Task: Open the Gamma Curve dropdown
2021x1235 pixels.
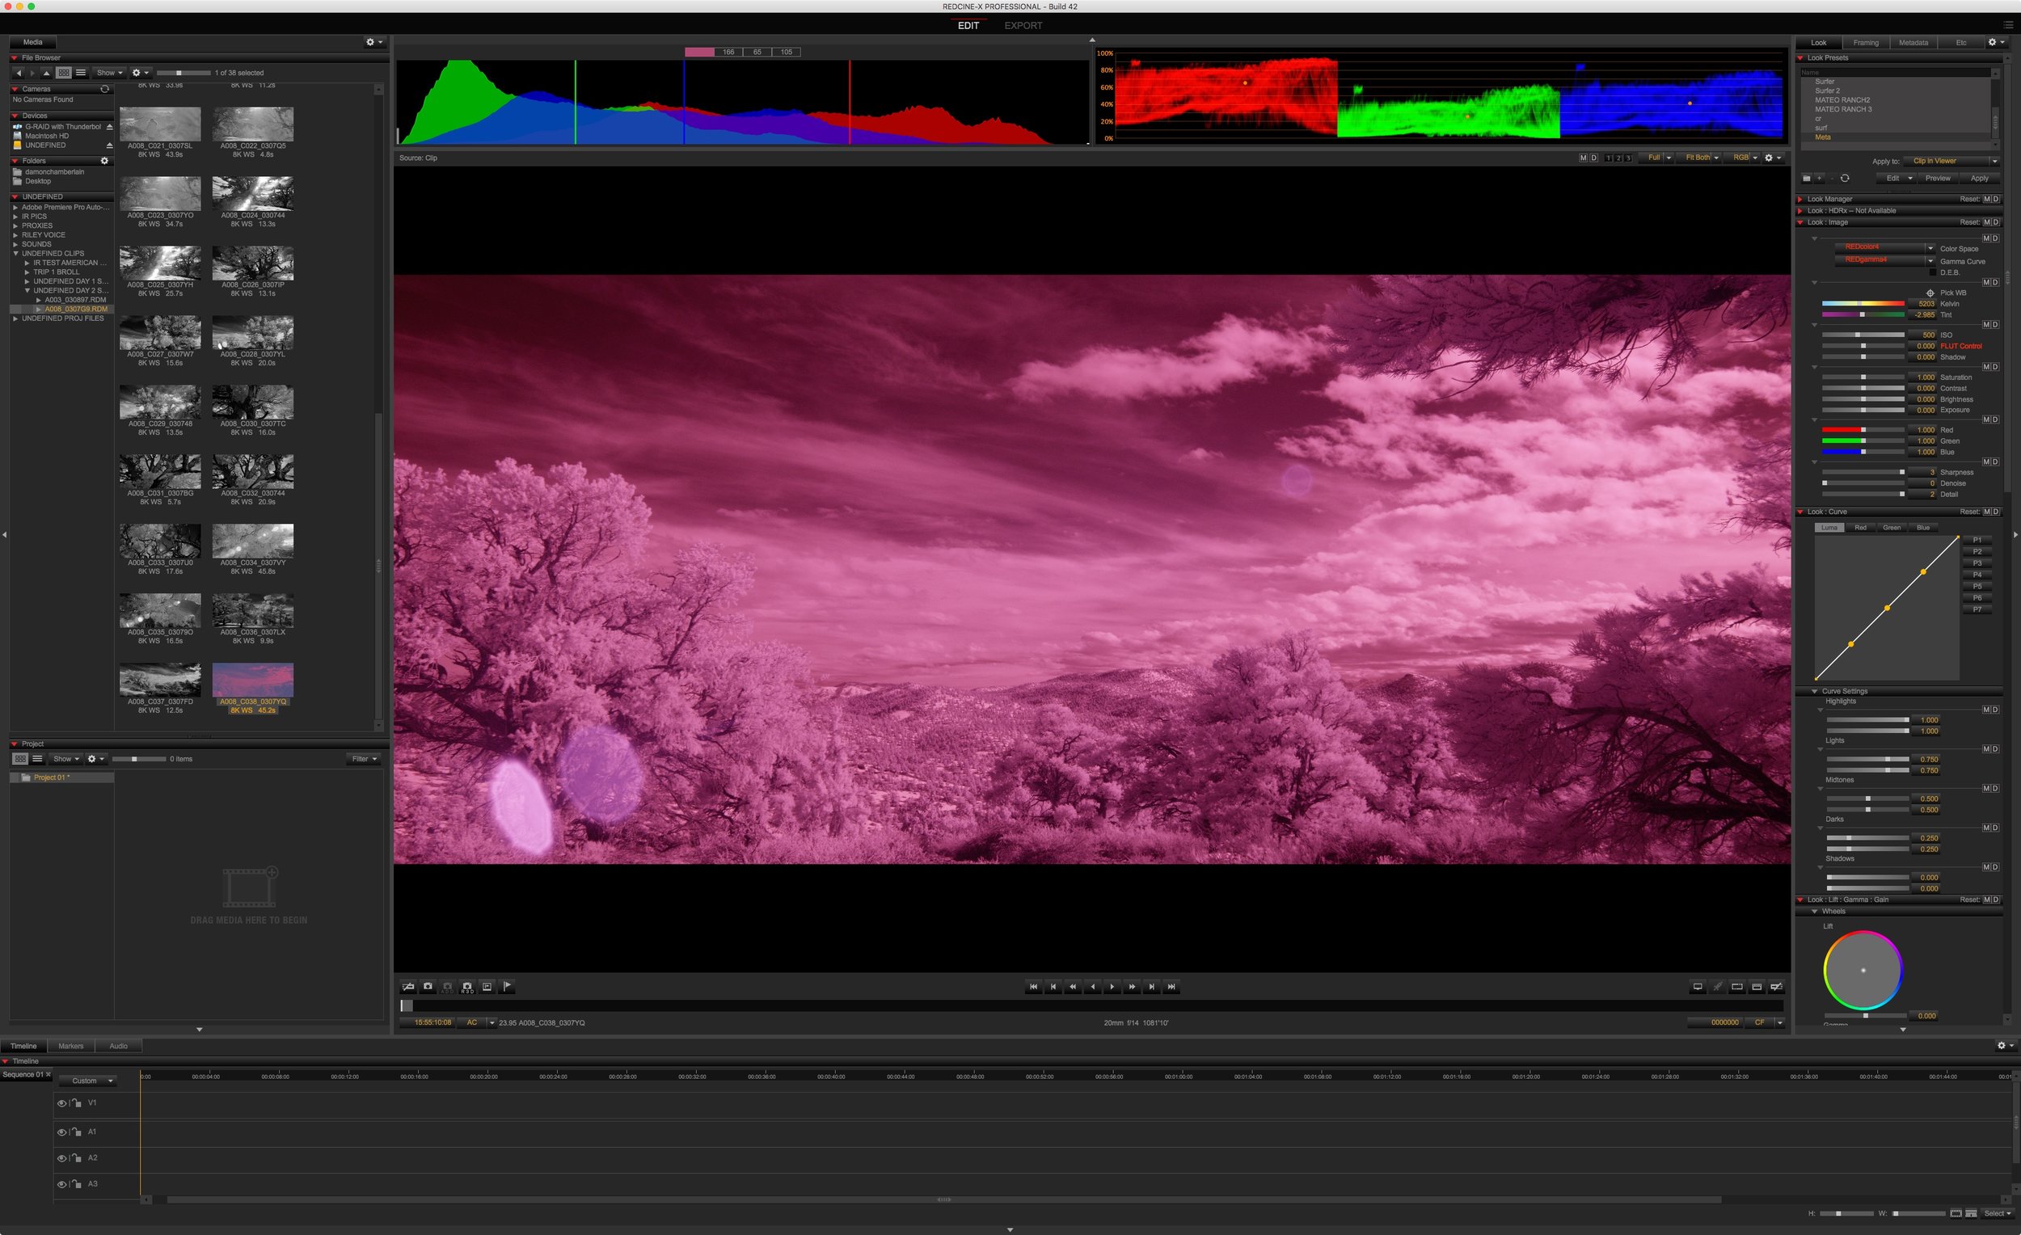Action: (1884, 260)
